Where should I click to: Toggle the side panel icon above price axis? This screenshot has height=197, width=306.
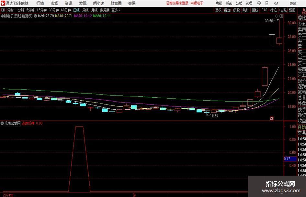[x=281, y=16]
